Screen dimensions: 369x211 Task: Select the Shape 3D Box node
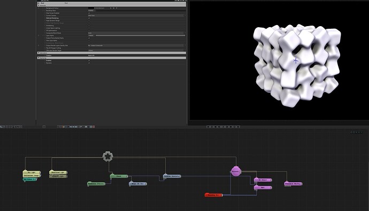tap(138, 184)
